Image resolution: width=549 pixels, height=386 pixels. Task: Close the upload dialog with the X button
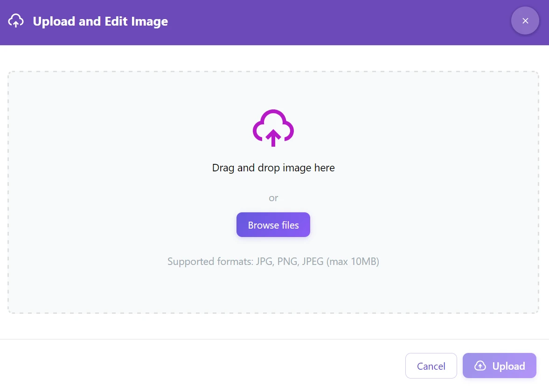coord(525,21)
